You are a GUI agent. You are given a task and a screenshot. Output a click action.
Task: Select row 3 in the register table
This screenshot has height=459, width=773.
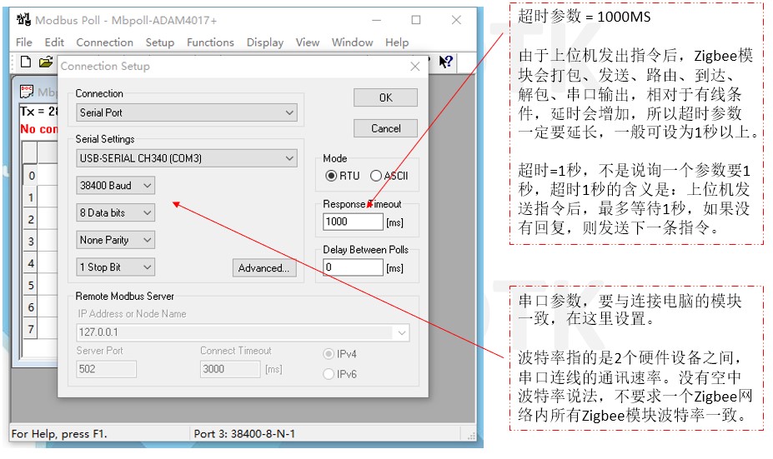pyautogui.click(x=31, y=242)
